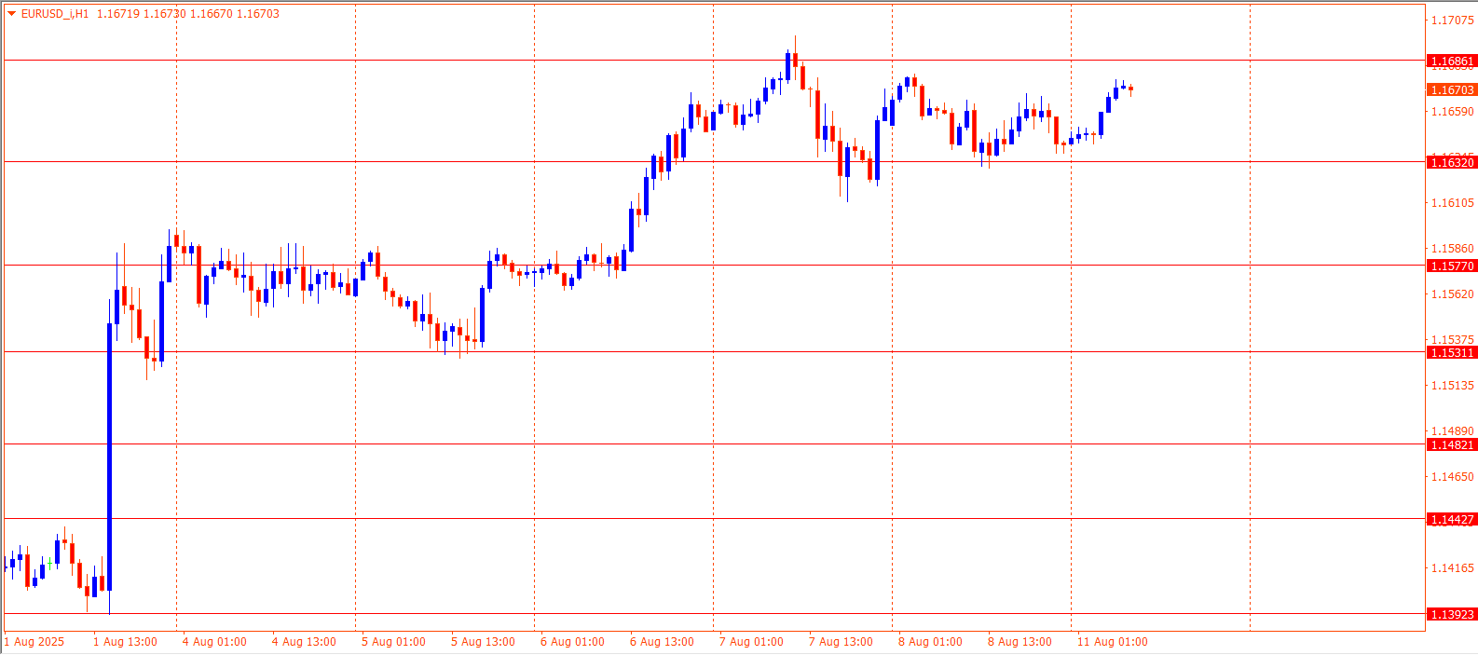Click the 1 Aug 2025 time axis label
Viewport: 1478px width, 655px height.
click(x=34, y=642)
